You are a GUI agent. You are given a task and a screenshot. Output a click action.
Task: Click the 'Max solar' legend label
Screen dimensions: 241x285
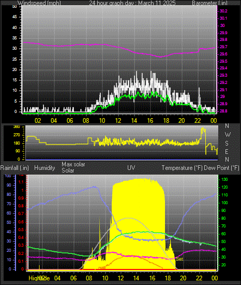point(73,164)
